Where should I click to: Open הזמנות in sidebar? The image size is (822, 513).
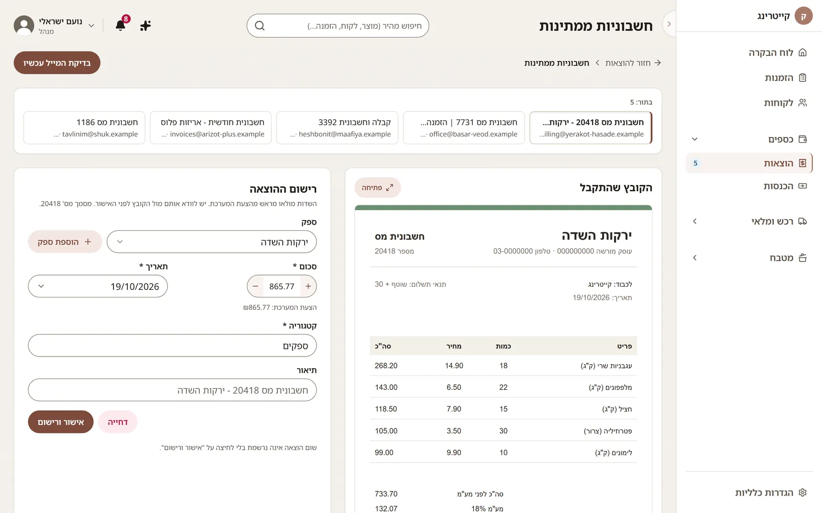point(749,77)
